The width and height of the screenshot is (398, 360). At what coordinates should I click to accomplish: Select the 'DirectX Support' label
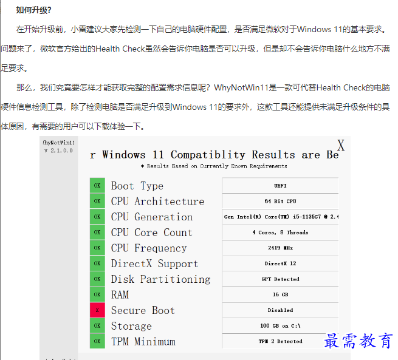click(x=154, y=264)
